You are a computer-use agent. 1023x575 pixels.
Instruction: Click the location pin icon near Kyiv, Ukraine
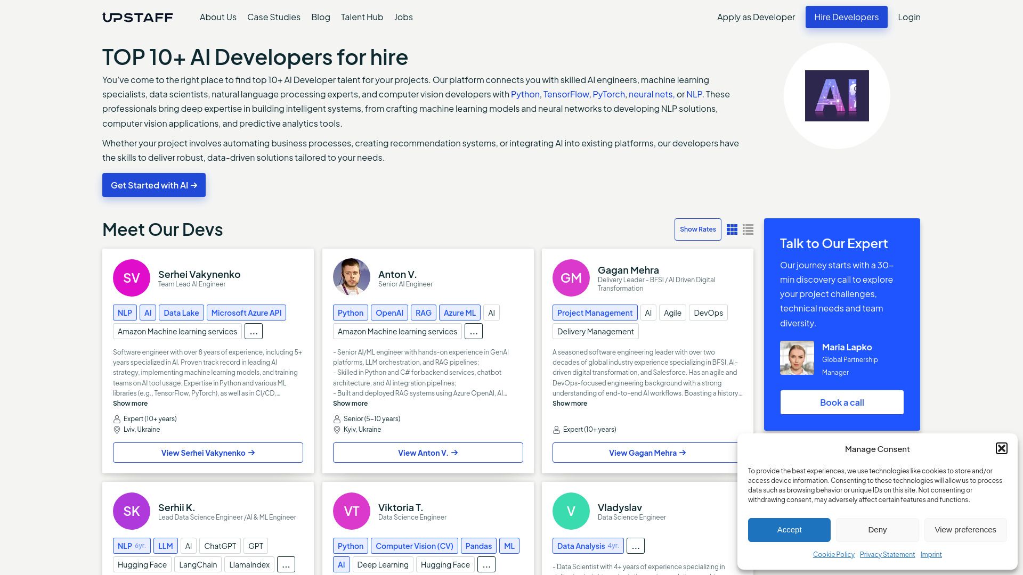point(337,429)
